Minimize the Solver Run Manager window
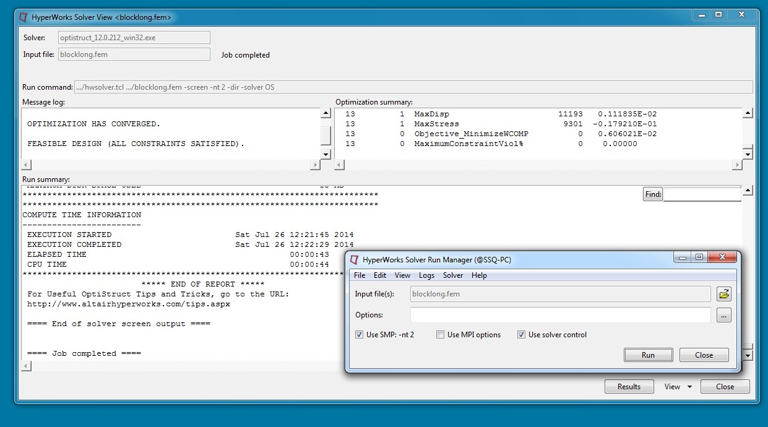Screen dimensions: 768x427 (x=683, y=257)
